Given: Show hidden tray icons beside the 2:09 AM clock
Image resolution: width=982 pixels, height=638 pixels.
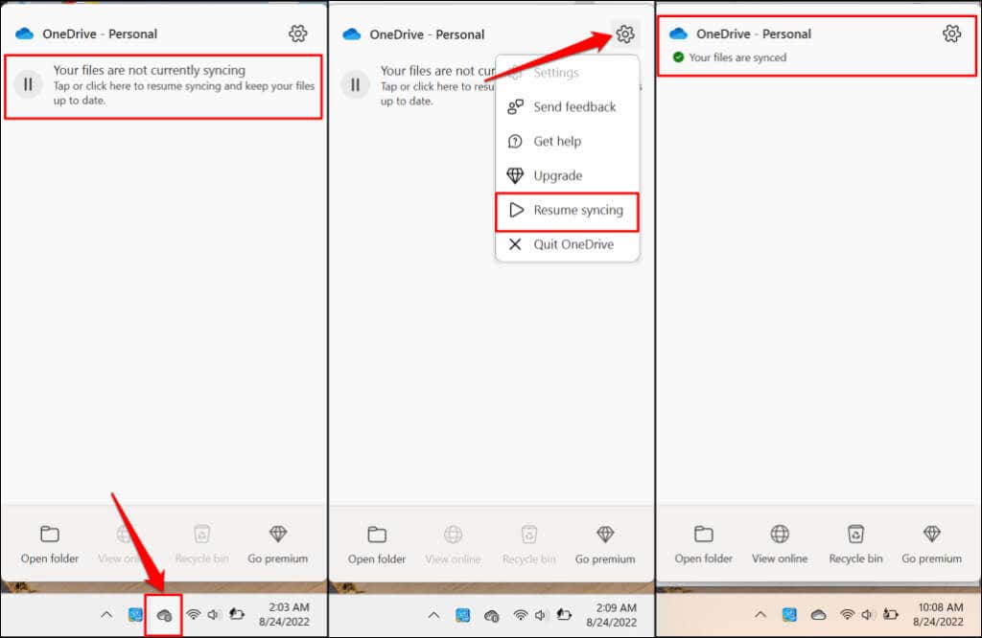Looking at the screenshot, I should (433, 615).
